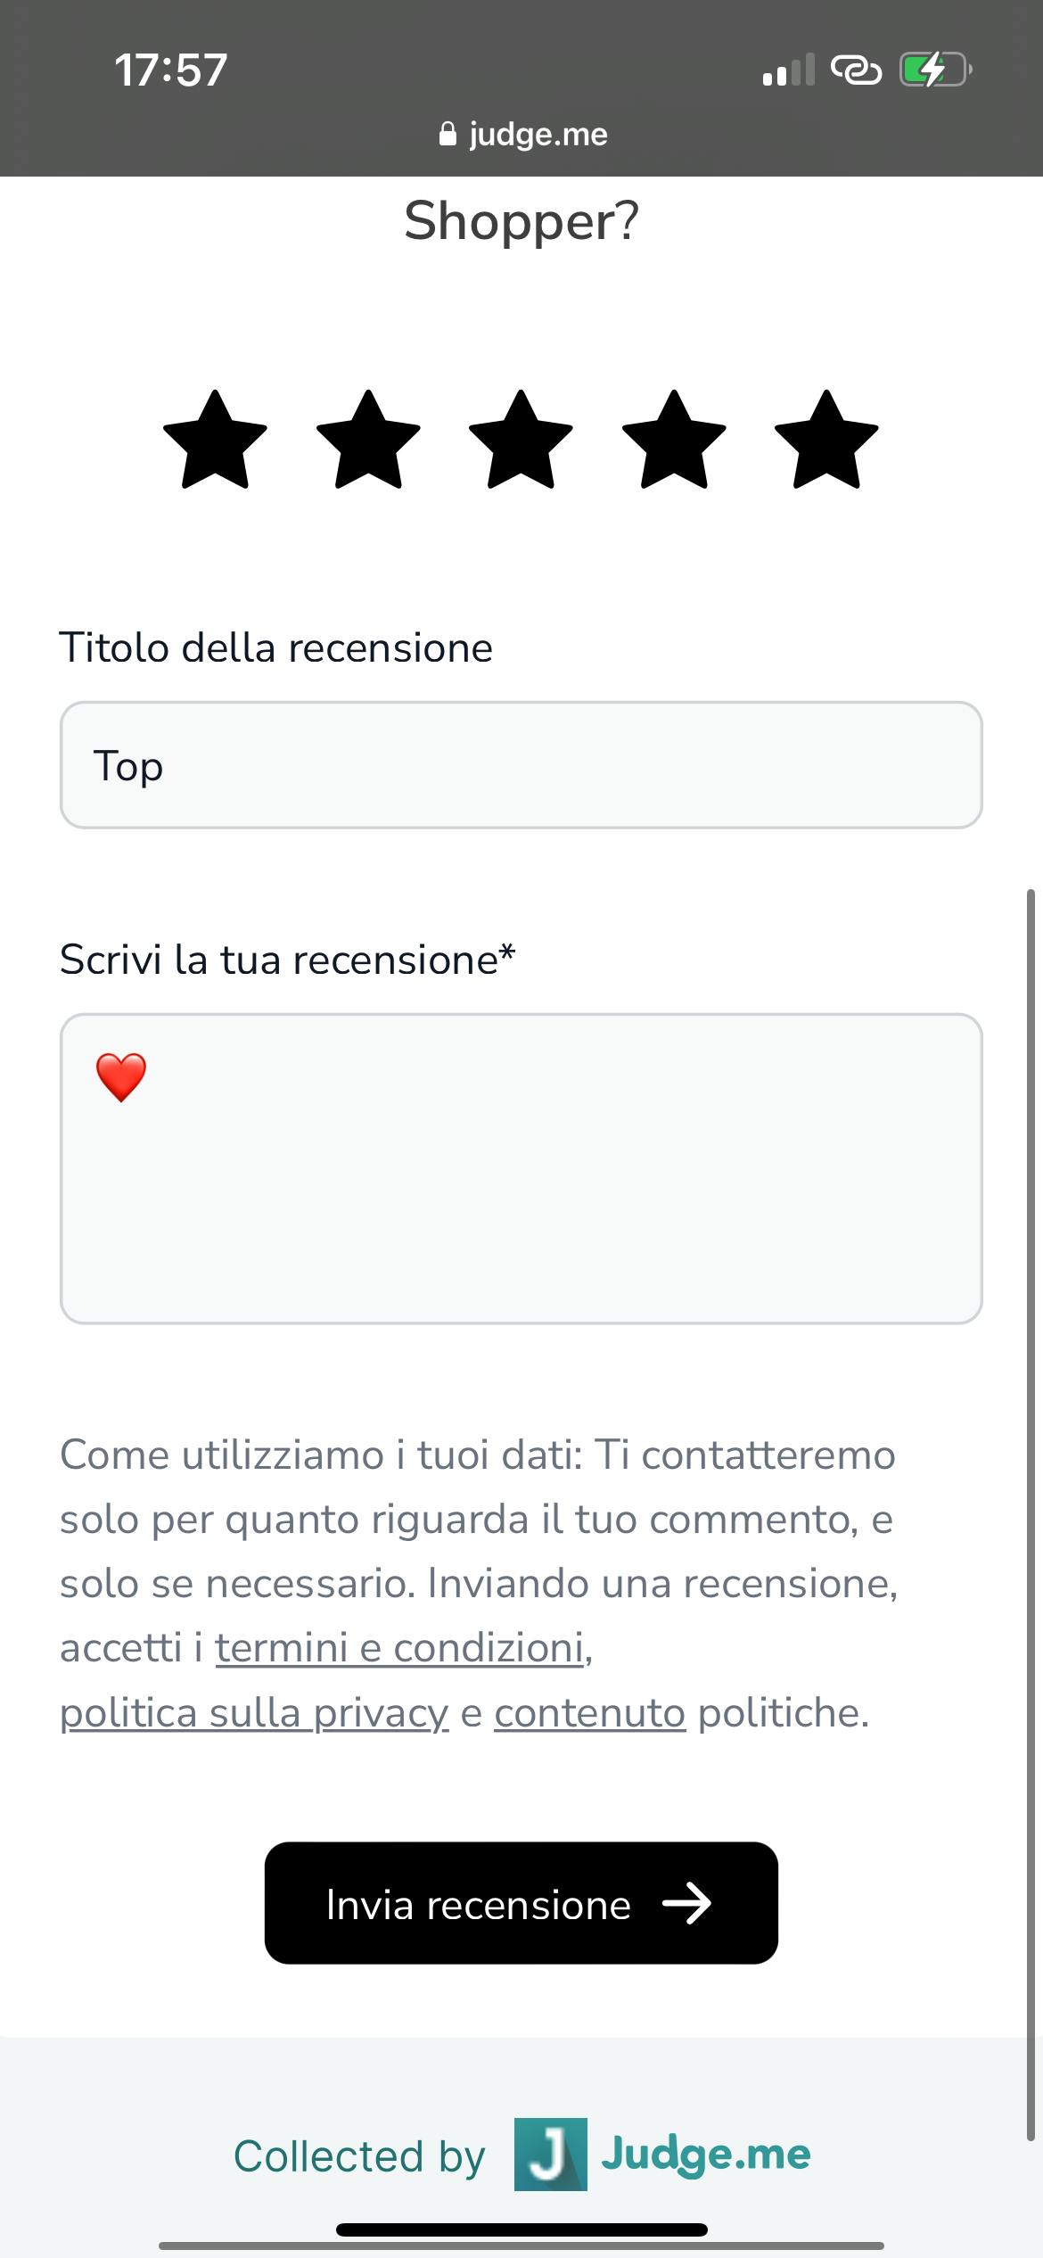Tap the battery charging indicator
Screen dimensions: 1043x2258
pyautogui.click(x=934, y=70)
